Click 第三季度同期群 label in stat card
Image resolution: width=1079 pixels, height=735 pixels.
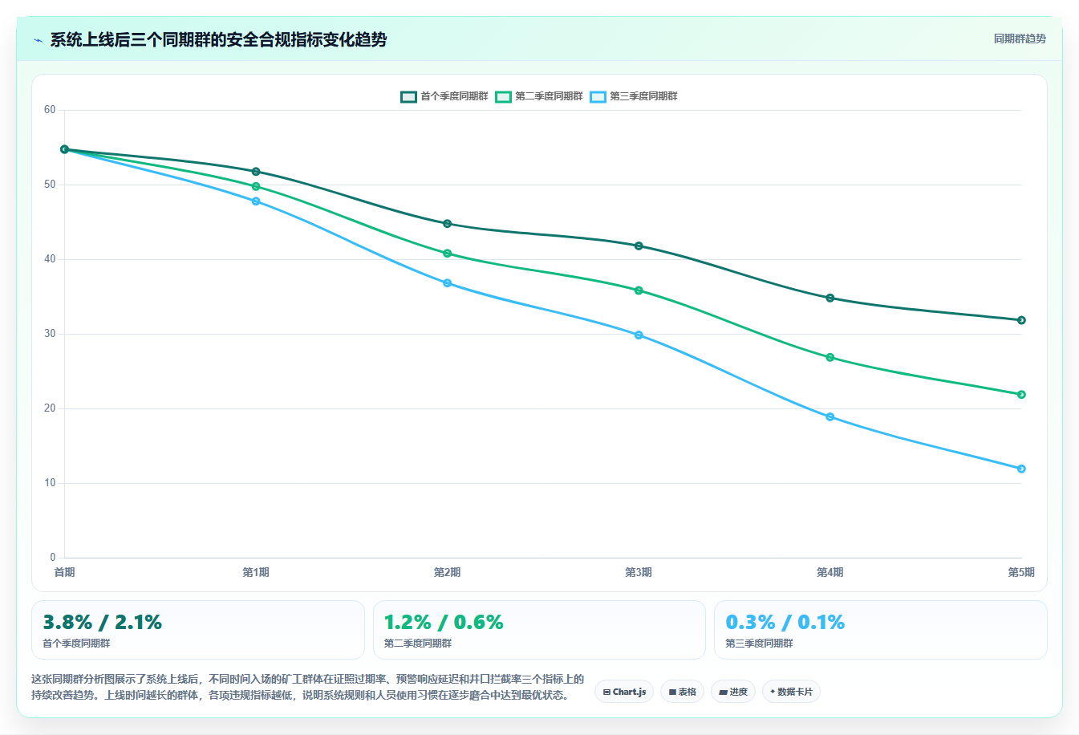[760, 644]
